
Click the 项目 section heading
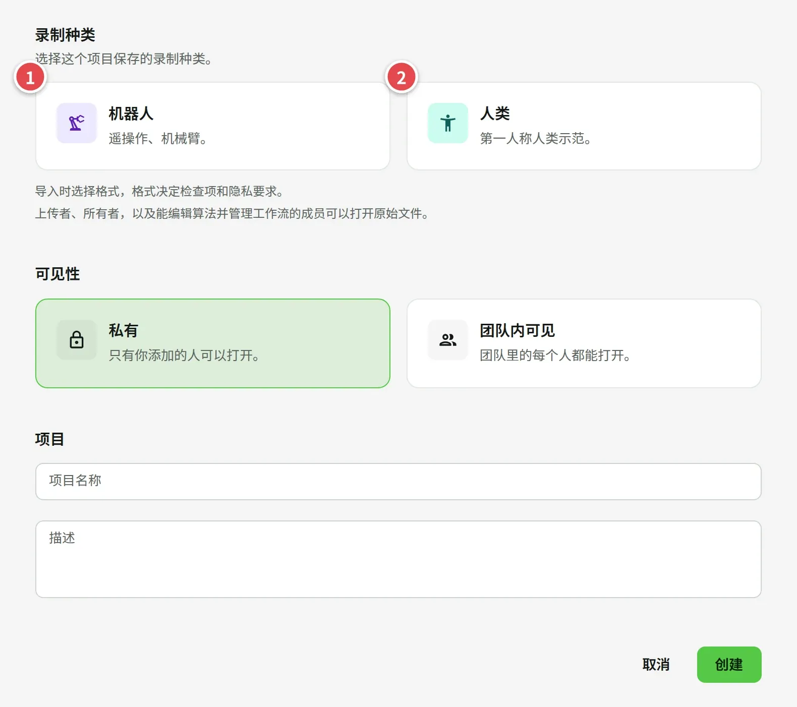(49, 439)
